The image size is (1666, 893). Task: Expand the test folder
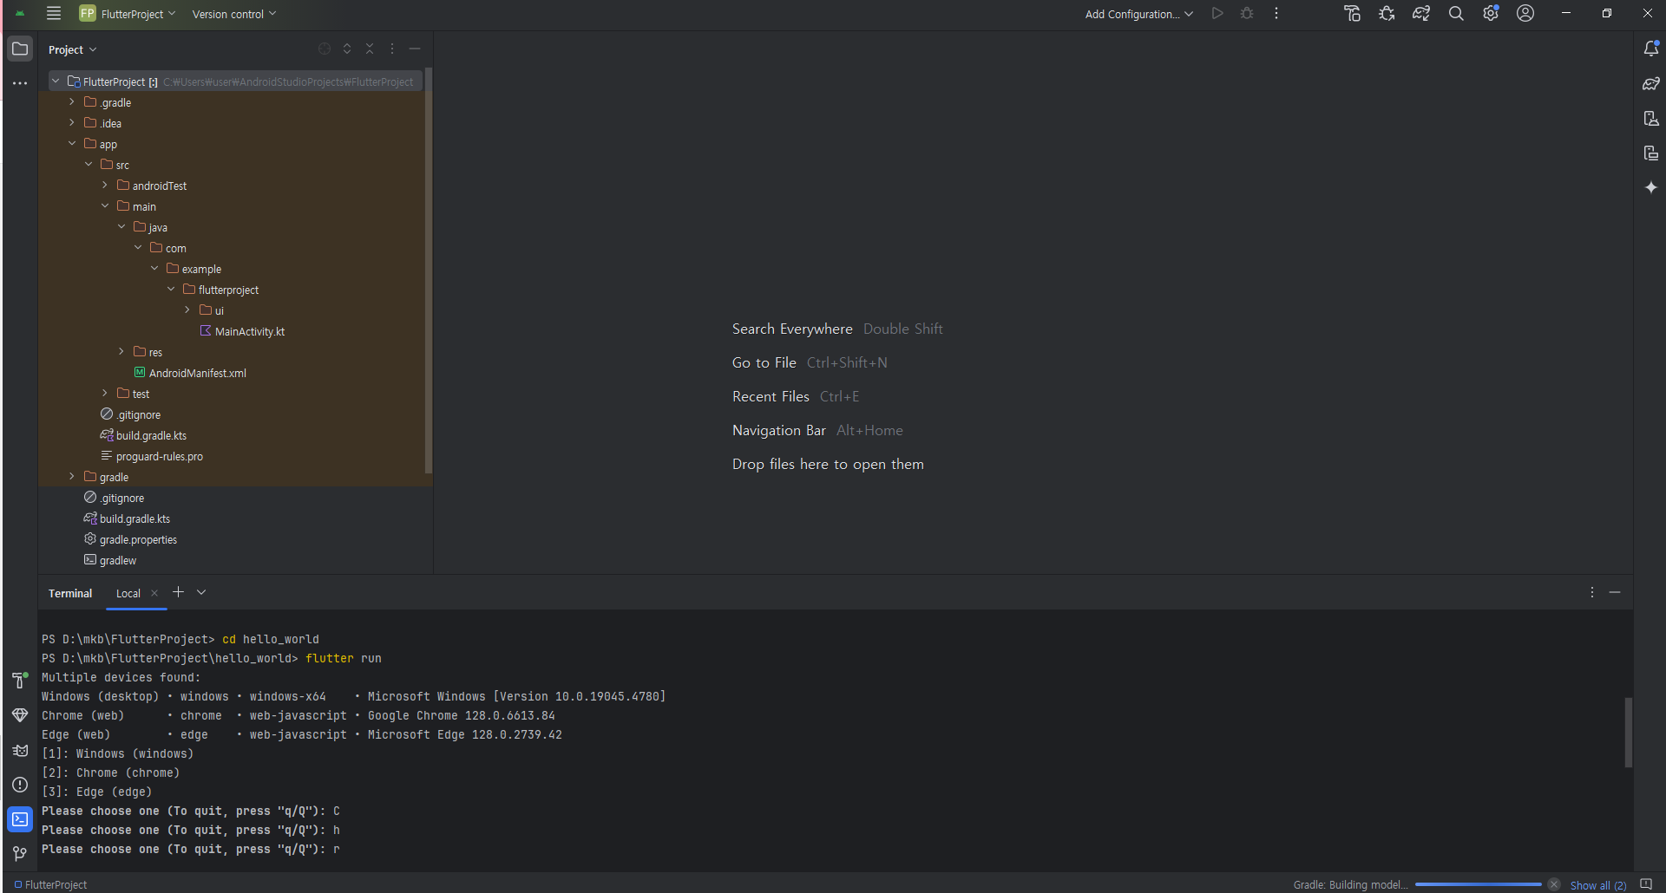[x=105, y=394]
